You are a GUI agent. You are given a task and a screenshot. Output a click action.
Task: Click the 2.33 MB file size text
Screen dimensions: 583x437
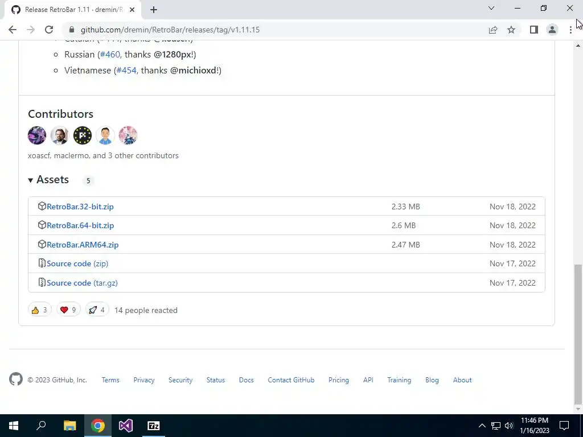coord(405,207)
